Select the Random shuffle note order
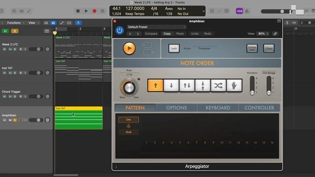 (219, 86)
